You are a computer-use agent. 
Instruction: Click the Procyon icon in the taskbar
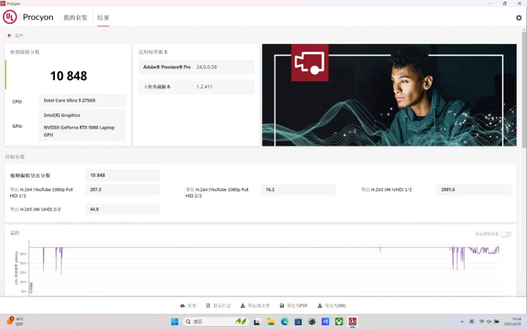(353, 322)
